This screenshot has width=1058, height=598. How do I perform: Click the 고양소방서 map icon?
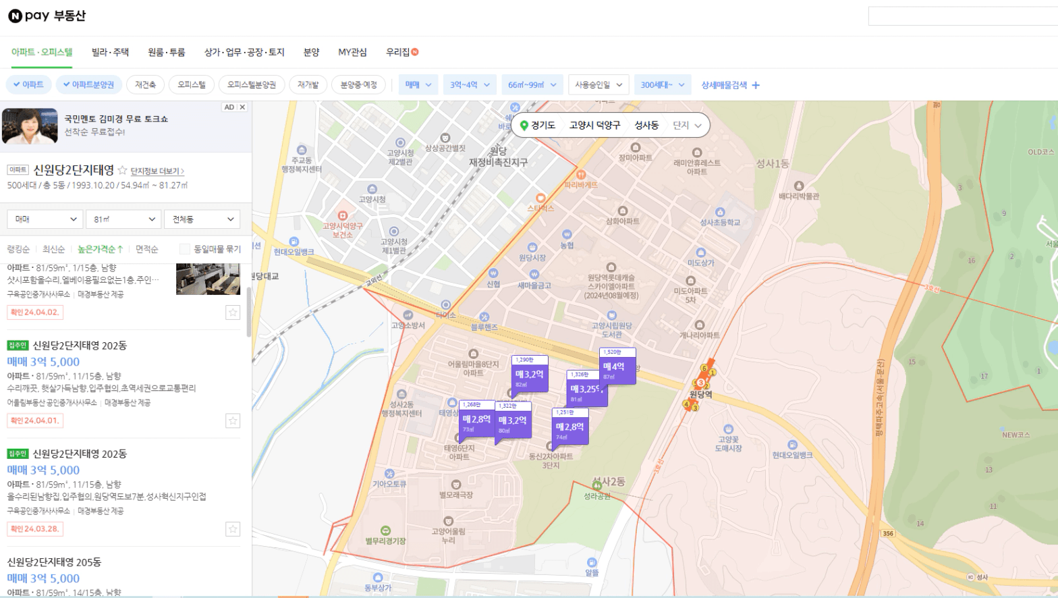tap(408, 315)
